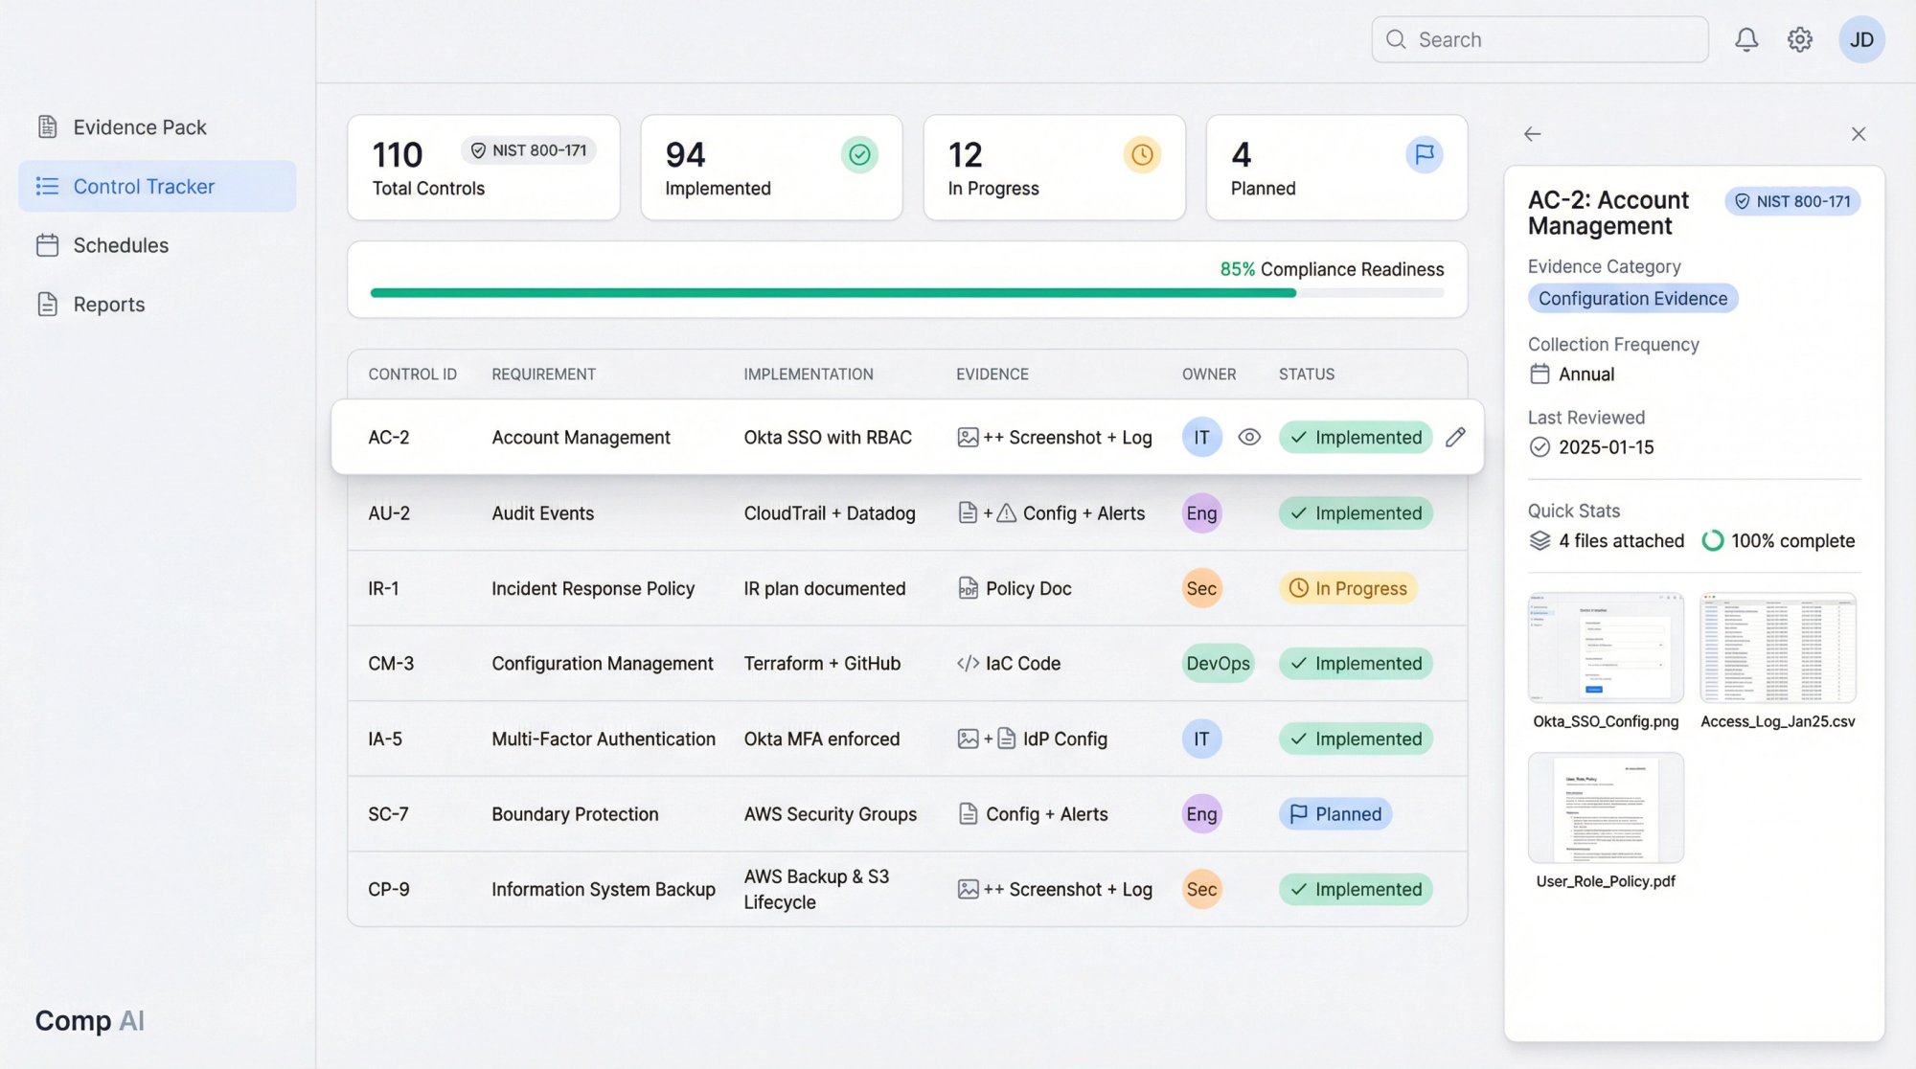Toggle the Implemented status on AU-2
The image size is (1916, 1069).
1355,512
